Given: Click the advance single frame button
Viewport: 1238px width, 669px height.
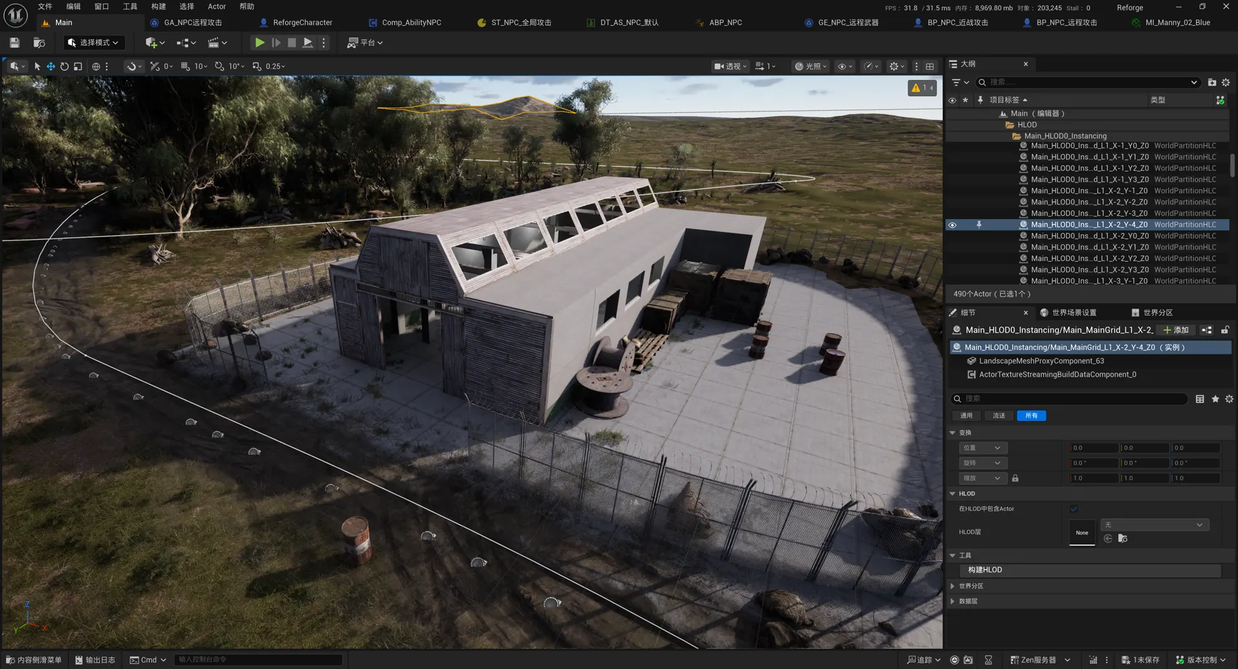Looking at the screenshot, I should (276, 43).
